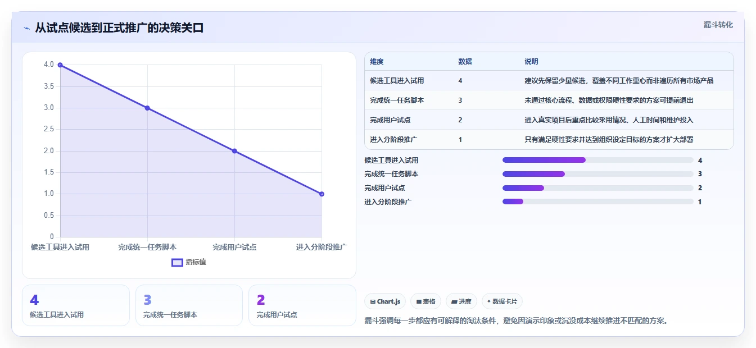Screen dimensions: 756x348
Task: Select the table cell 完成统一任务脚本
Action: 397,100
